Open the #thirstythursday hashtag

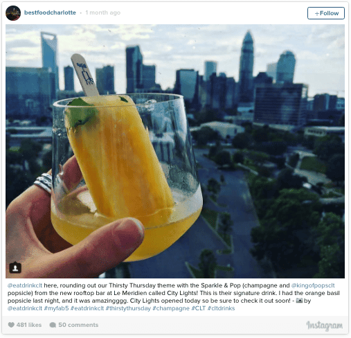[x=128, y=308]
